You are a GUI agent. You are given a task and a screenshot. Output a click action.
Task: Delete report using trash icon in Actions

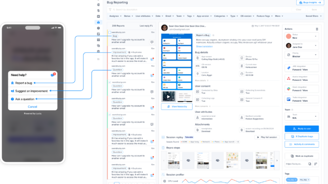click(x=317, y=29)
